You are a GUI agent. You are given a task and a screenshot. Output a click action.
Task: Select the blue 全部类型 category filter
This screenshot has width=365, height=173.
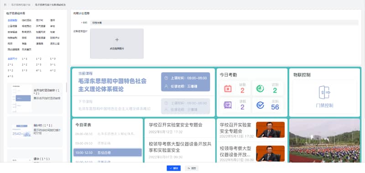[12, 20]
